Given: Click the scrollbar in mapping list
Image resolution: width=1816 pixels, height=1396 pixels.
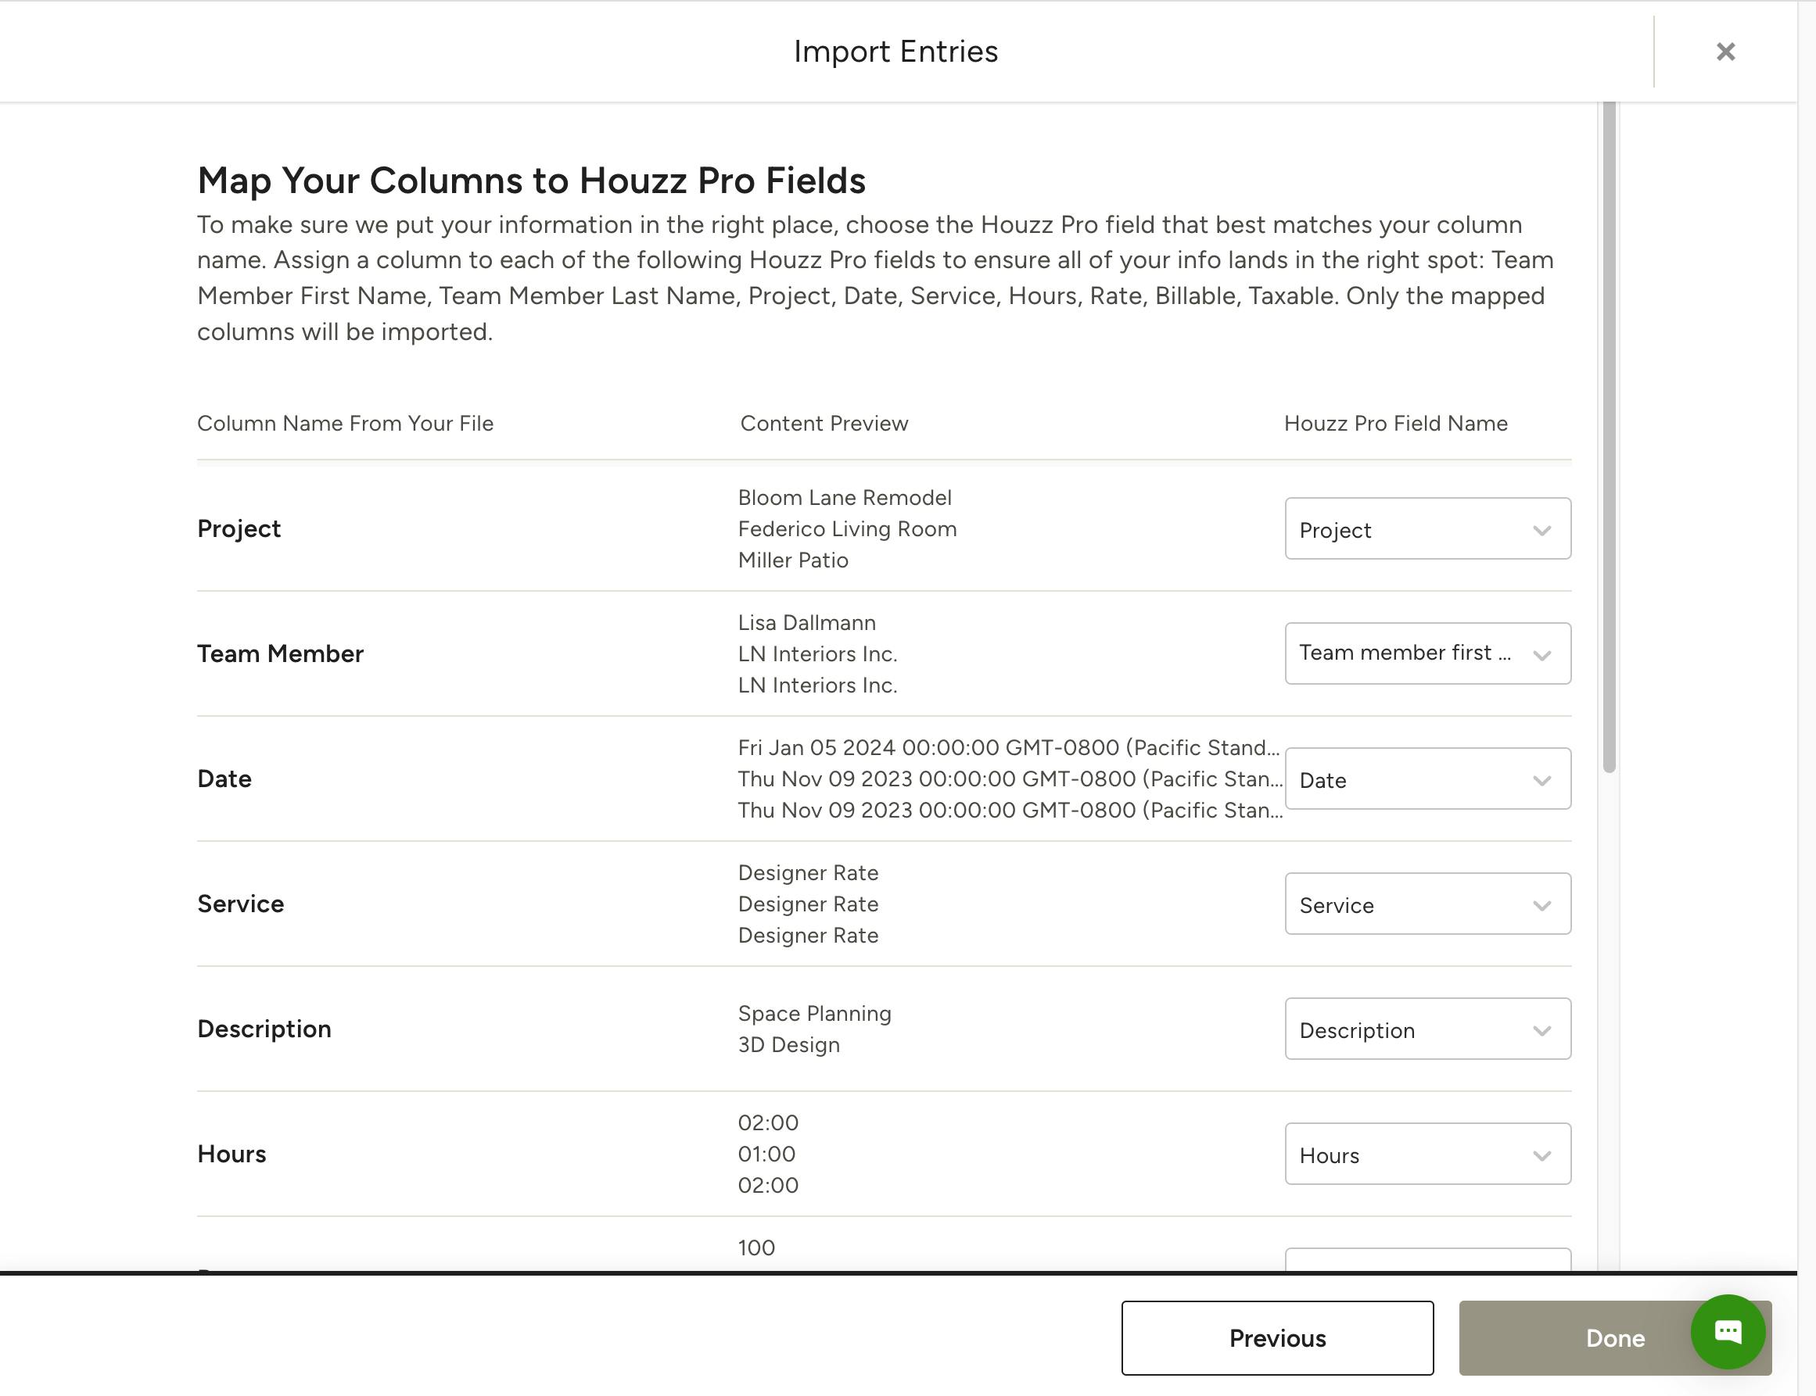Looking at the screenshot, I should coord(1609,437).
